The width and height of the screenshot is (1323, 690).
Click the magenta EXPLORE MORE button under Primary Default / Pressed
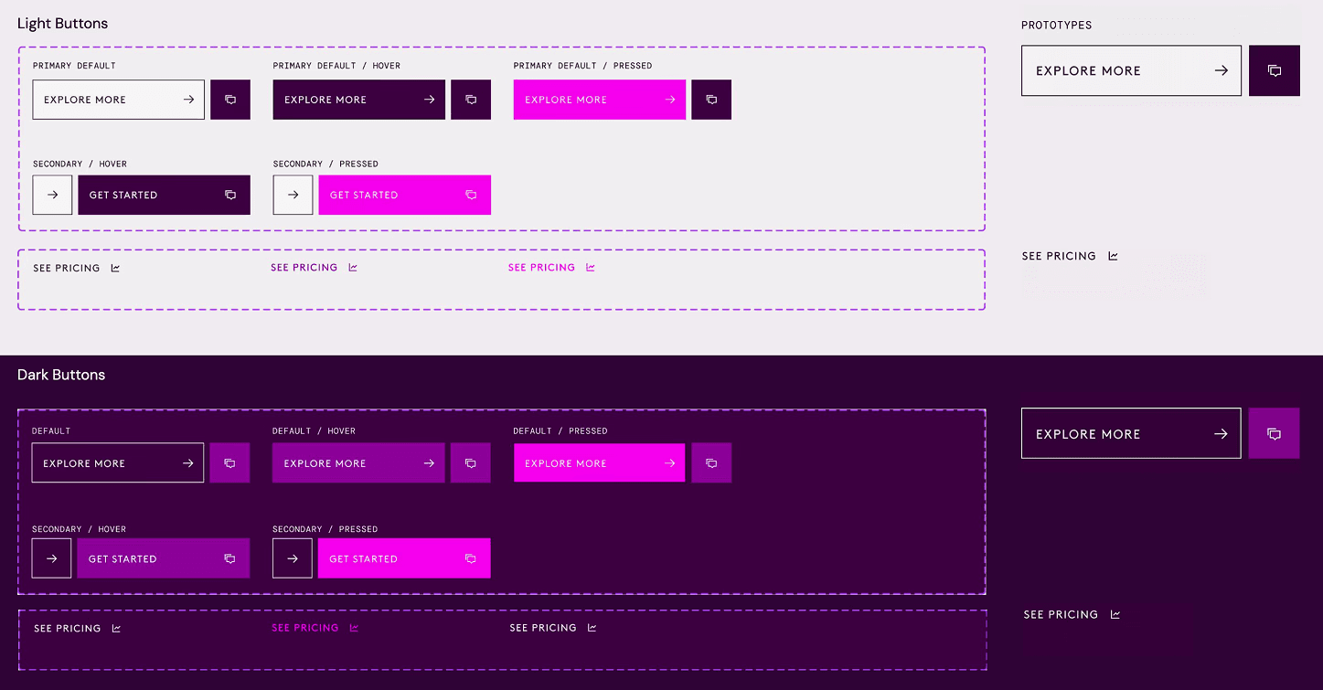pos(600,100)
